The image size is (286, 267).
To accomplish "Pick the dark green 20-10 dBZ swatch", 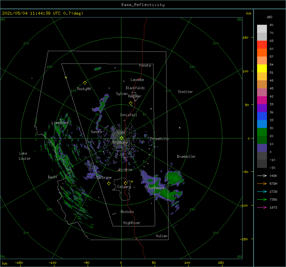I will pos(262,140).
